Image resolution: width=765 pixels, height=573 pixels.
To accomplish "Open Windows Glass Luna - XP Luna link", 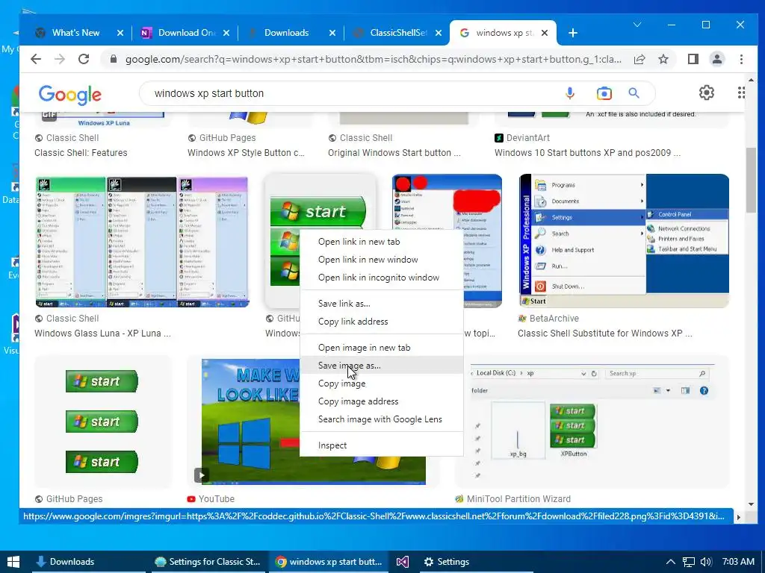I will [102, 334].
